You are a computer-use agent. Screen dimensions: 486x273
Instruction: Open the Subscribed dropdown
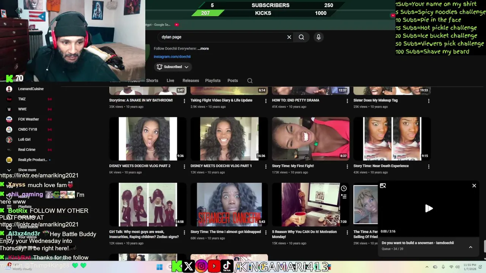point(173,67)
